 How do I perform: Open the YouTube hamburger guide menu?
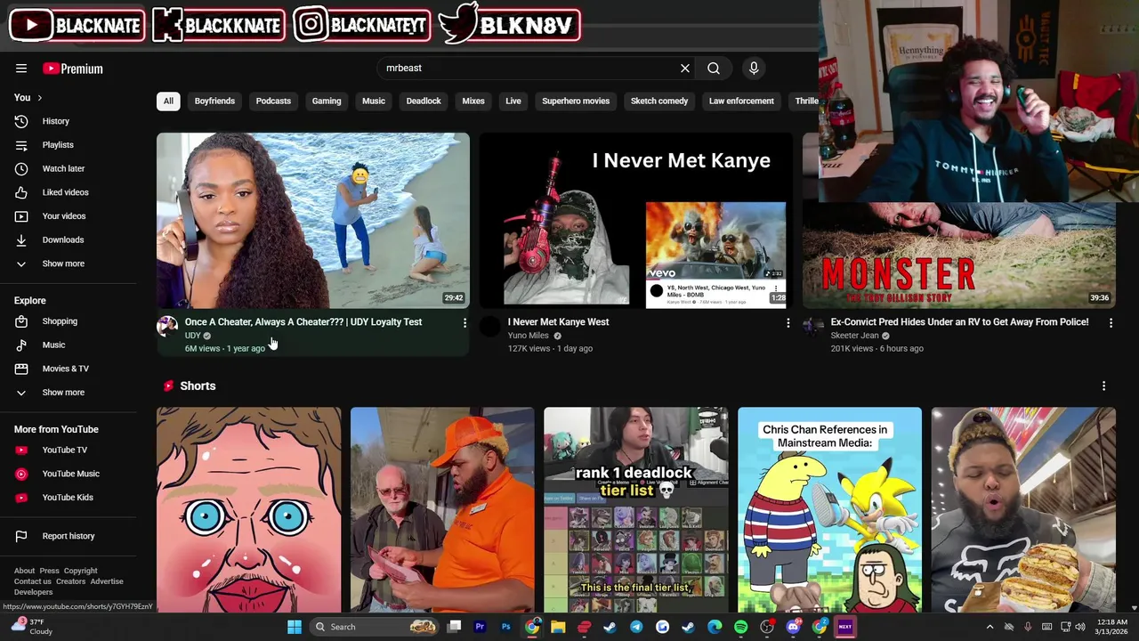(21, 69)
